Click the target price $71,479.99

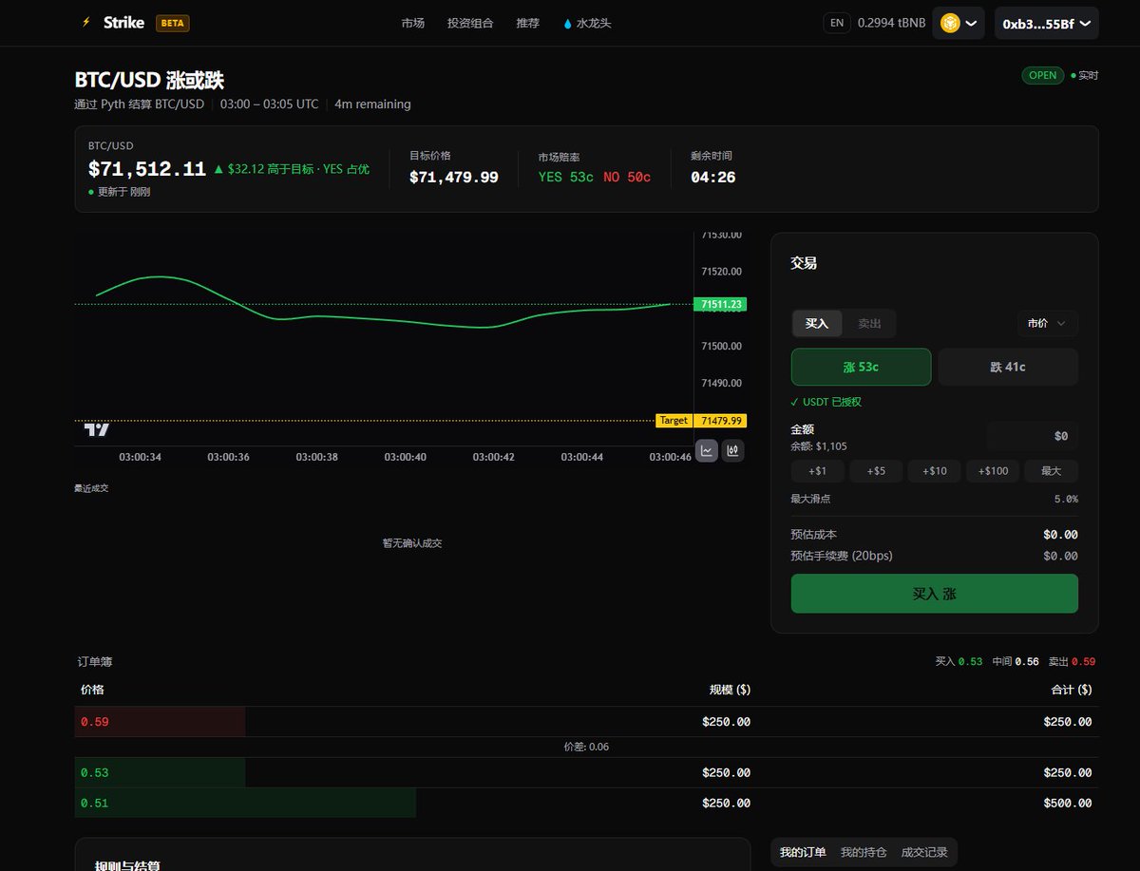pos(454,178)
